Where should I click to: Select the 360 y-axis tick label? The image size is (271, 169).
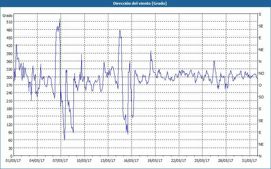(9, 62)
